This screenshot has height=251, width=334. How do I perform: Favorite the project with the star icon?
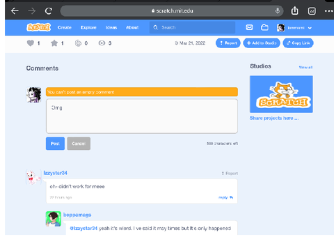[x=54, y=43]
